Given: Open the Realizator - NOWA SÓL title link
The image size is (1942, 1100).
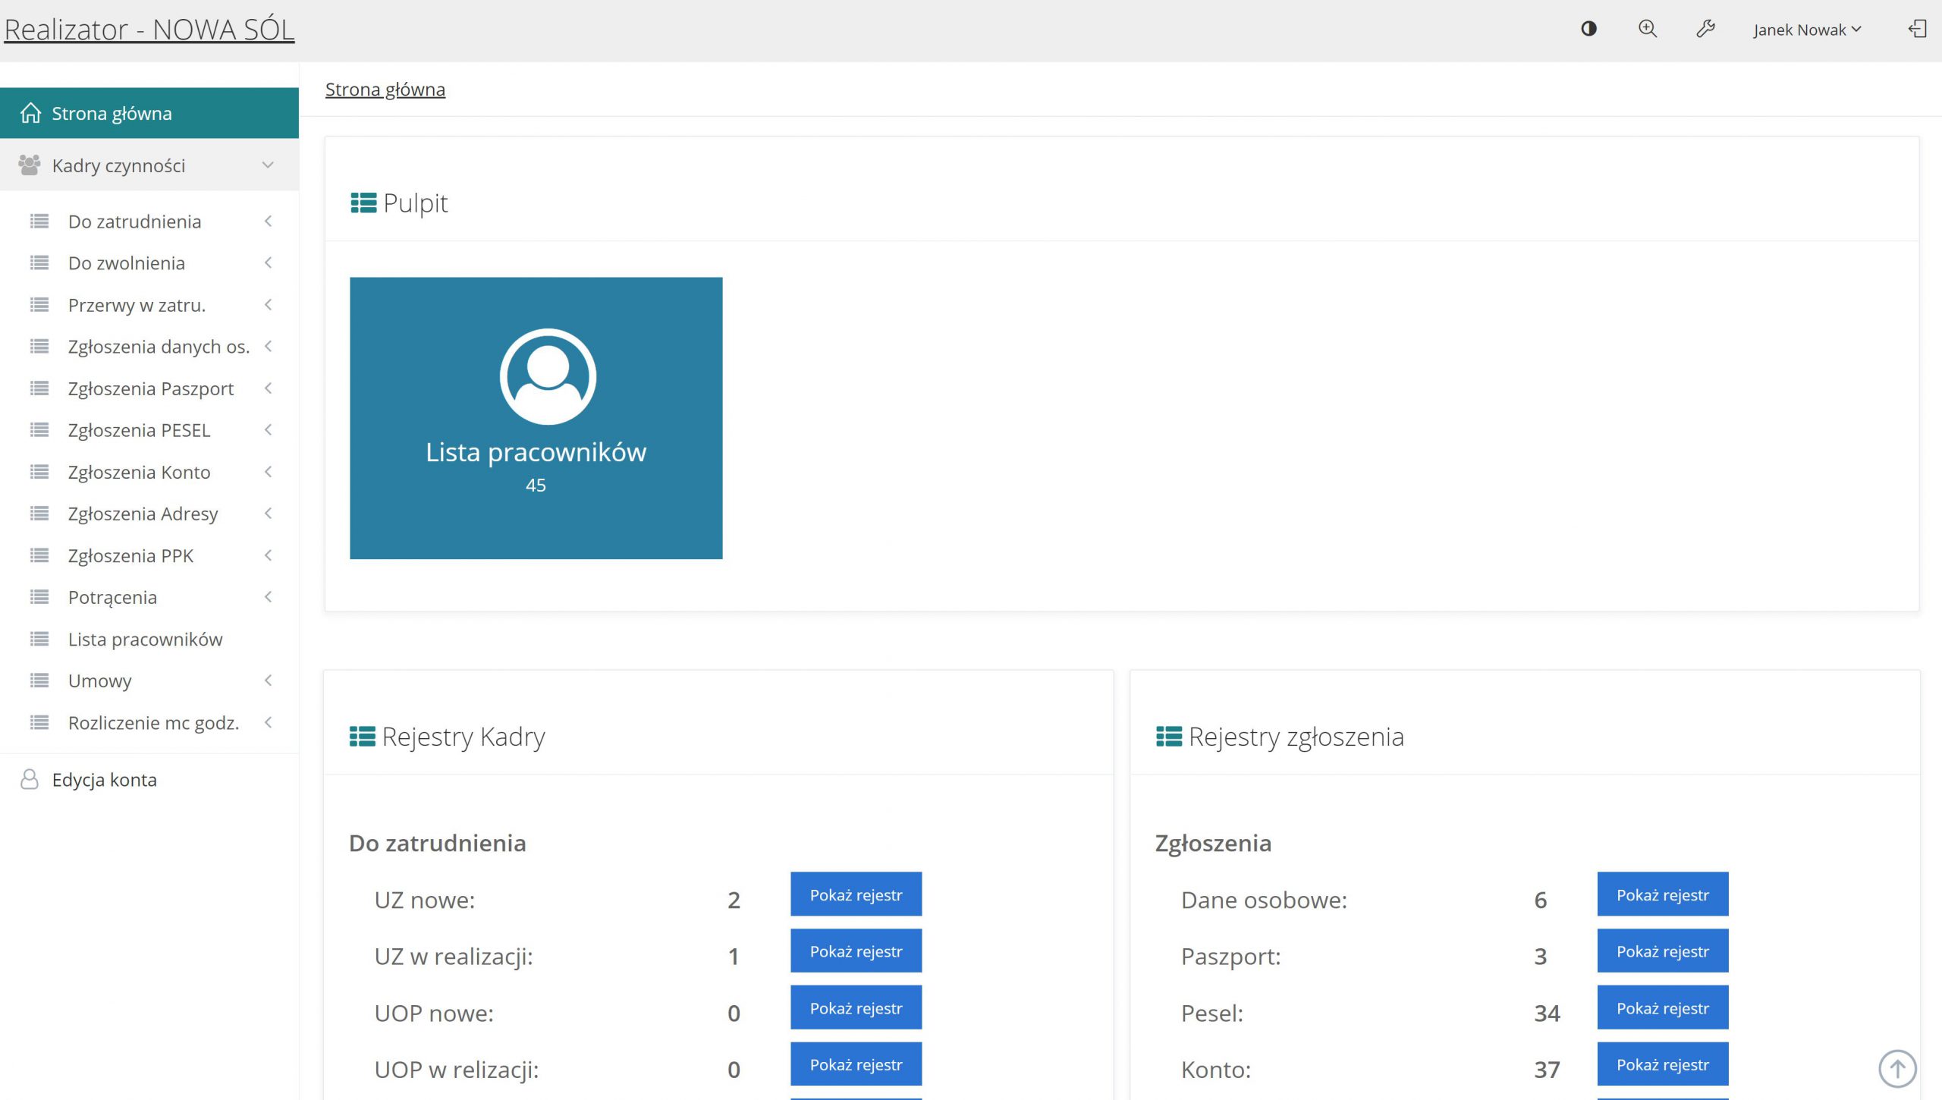Looking at the screenshot, I should 149,30.
